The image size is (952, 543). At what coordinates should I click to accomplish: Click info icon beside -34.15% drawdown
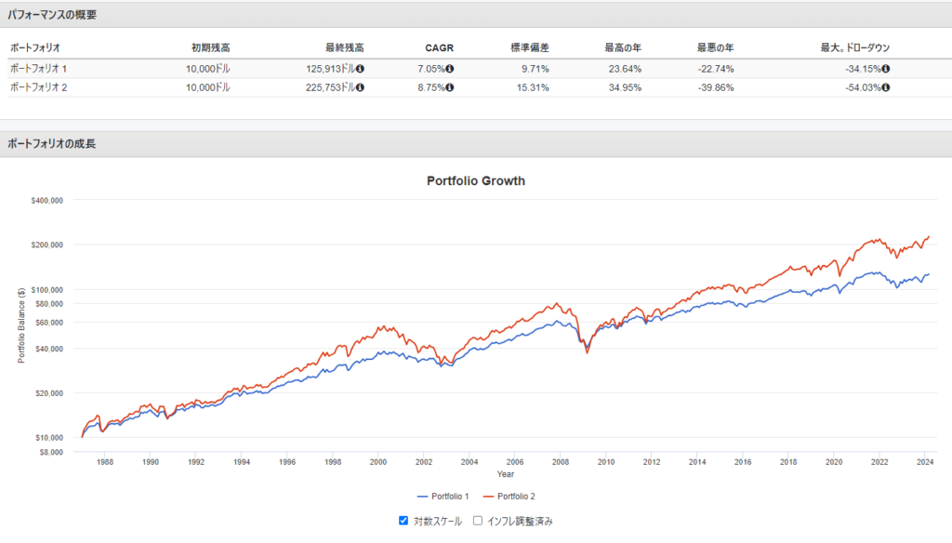coord(886,68)
